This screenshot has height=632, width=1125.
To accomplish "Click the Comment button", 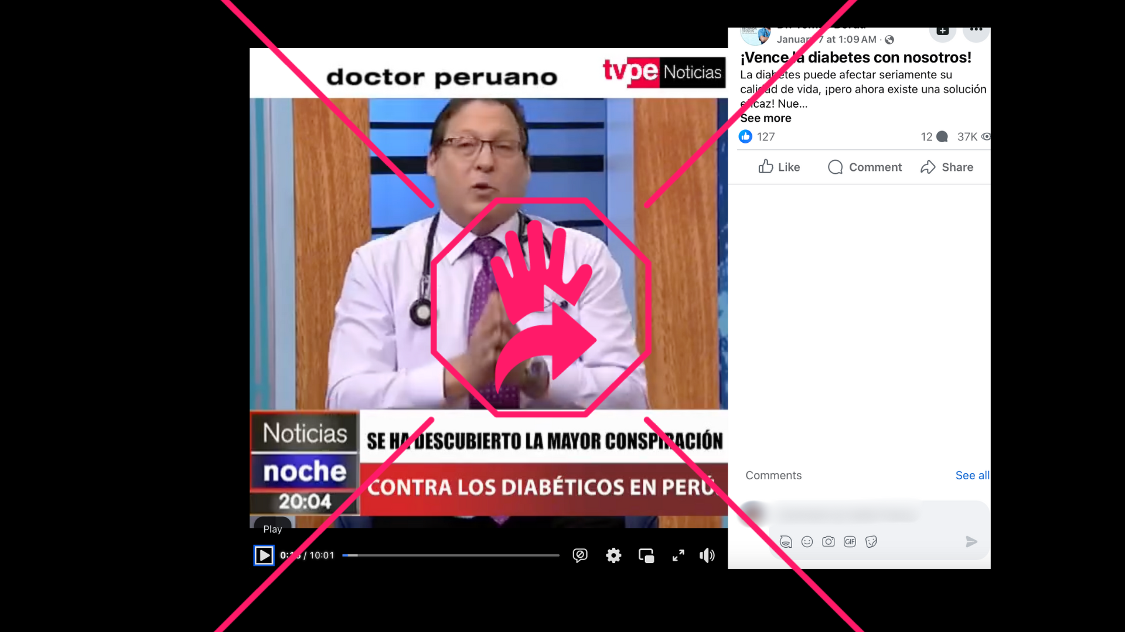I will coord(864,167).
